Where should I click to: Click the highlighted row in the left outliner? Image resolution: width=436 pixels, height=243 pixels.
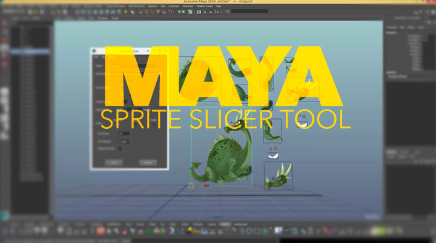[30, 51]
